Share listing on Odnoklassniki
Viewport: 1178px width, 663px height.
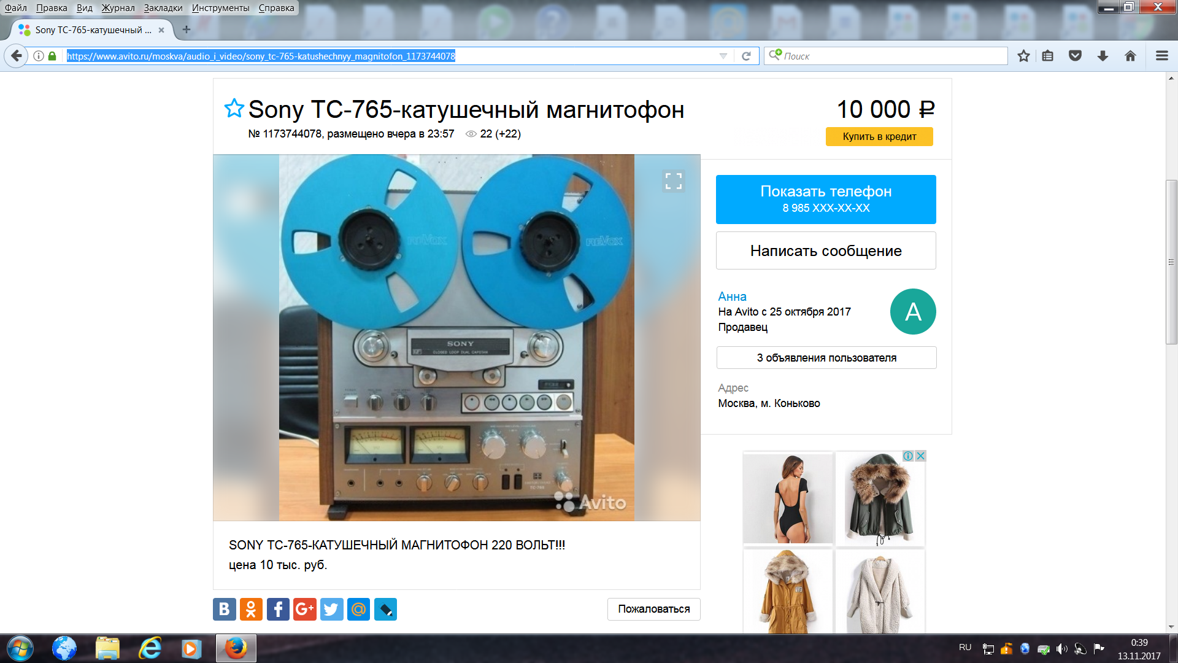point(251,609)
